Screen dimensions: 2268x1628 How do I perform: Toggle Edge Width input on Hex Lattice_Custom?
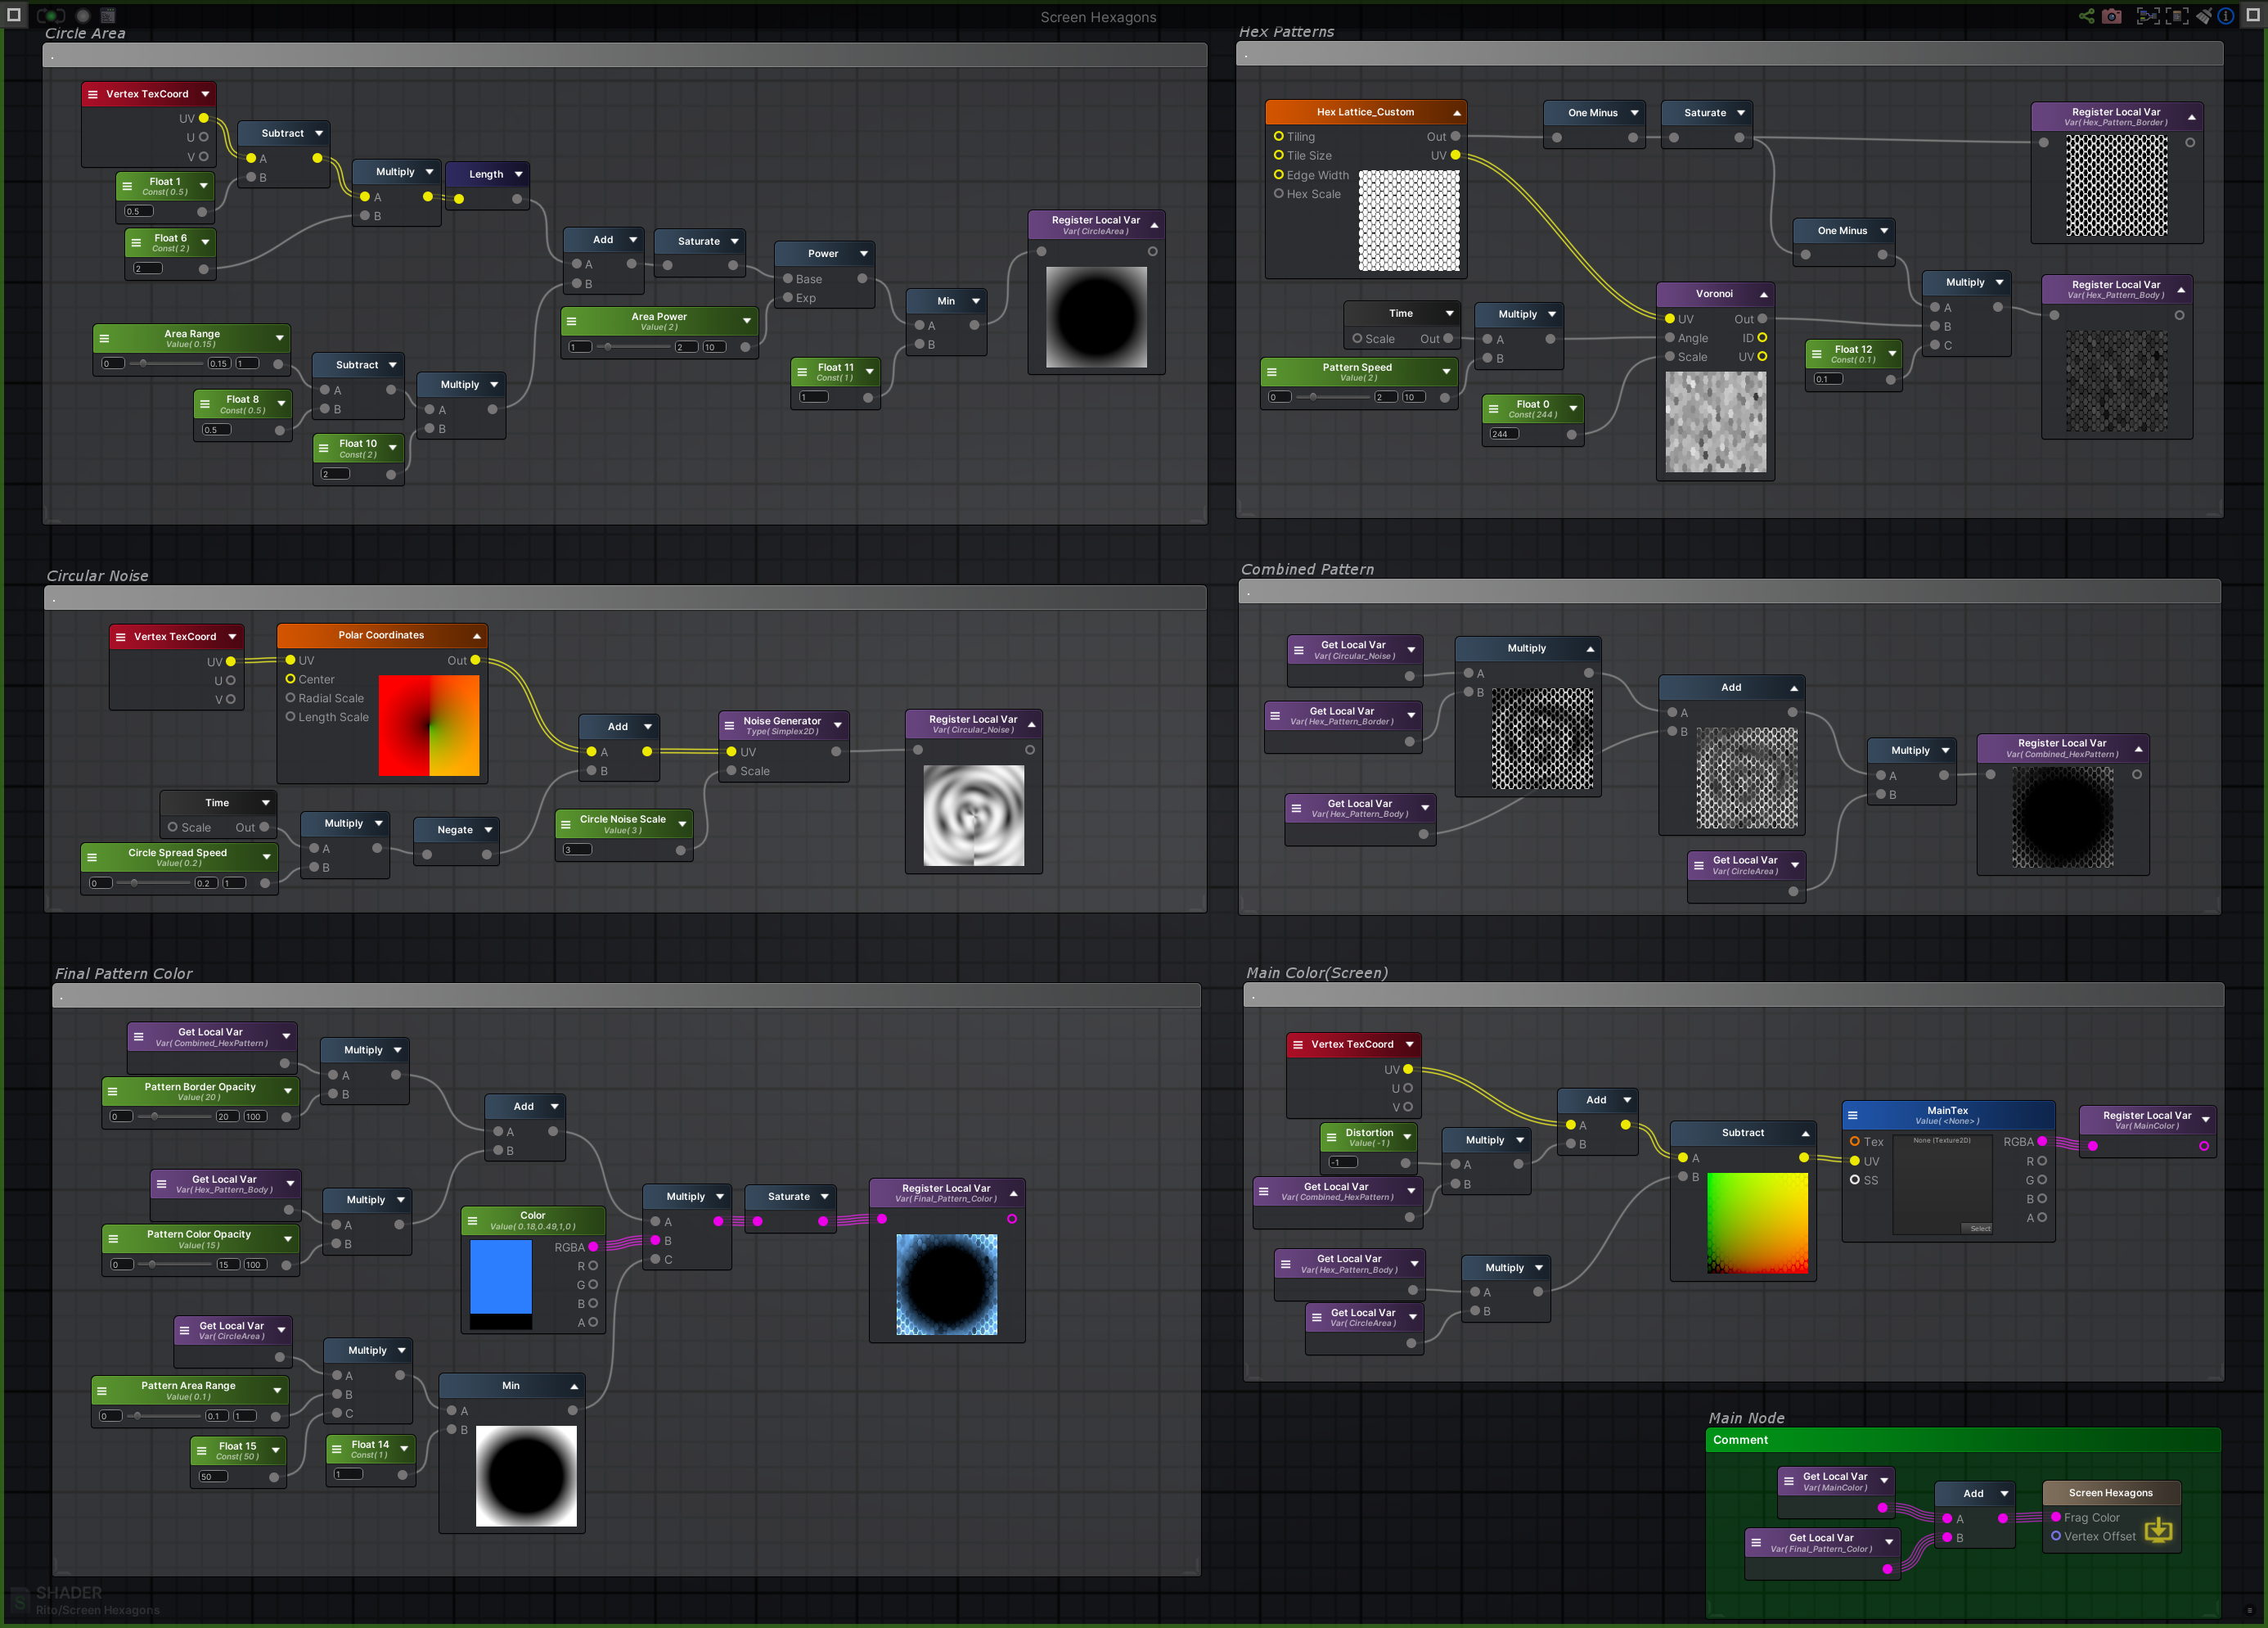(1281, 175)
